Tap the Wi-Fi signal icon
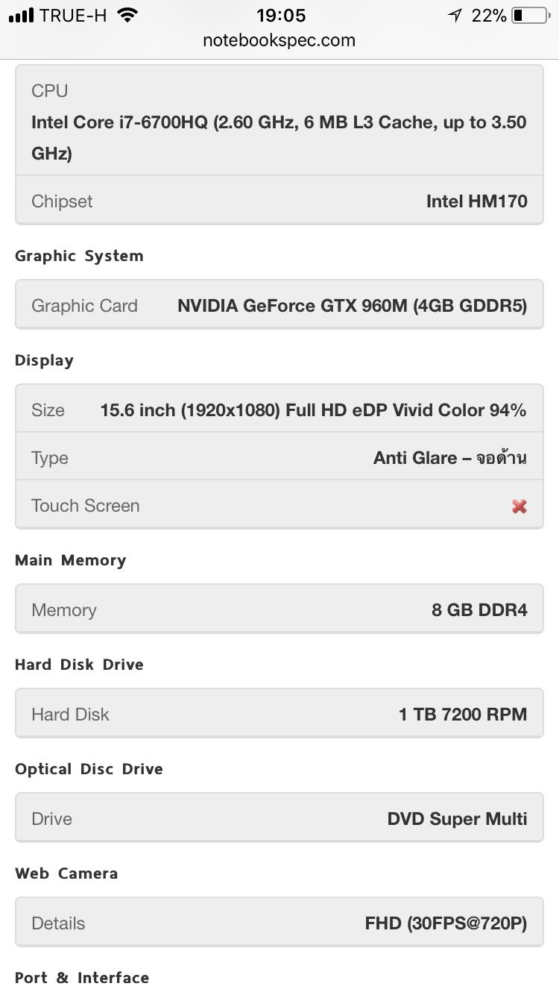559x995 pixels. click(x=128, y=15)
